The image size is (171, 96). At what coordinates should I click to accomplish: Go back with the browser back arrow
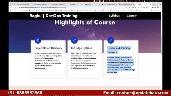pos(10,7)
